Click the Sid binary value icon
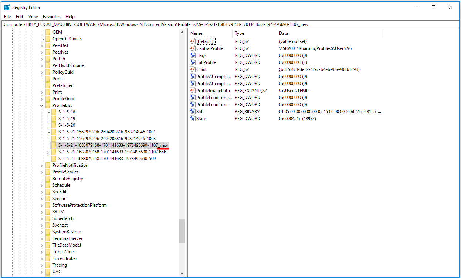The height and width of the screenshot is (278, 461). [192, 111]
